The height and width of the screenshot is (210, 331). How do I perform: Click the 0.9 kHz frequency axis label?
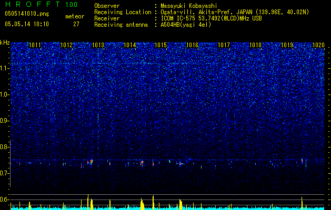pyautogui.click(x=5, y=121)
